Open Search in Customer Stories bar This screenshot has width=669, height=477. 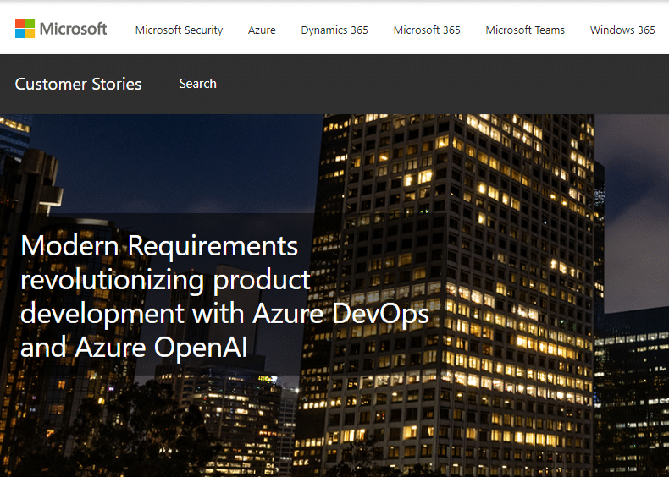tap(197, 84)
